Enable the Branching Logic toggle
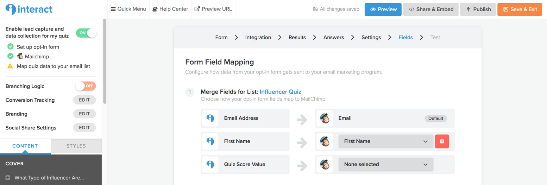The image size is (547, 185). coord(86,86)
